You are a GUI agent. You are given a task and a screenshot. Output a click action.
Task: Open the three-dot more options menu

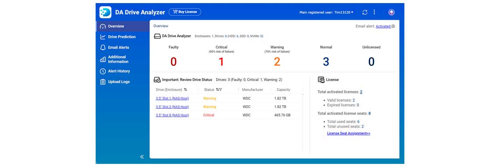point(374,12)
